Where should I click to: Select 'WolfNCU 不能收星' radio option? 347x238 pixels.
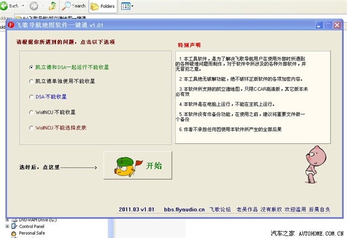pyautogui.click(x=32, y=112)
